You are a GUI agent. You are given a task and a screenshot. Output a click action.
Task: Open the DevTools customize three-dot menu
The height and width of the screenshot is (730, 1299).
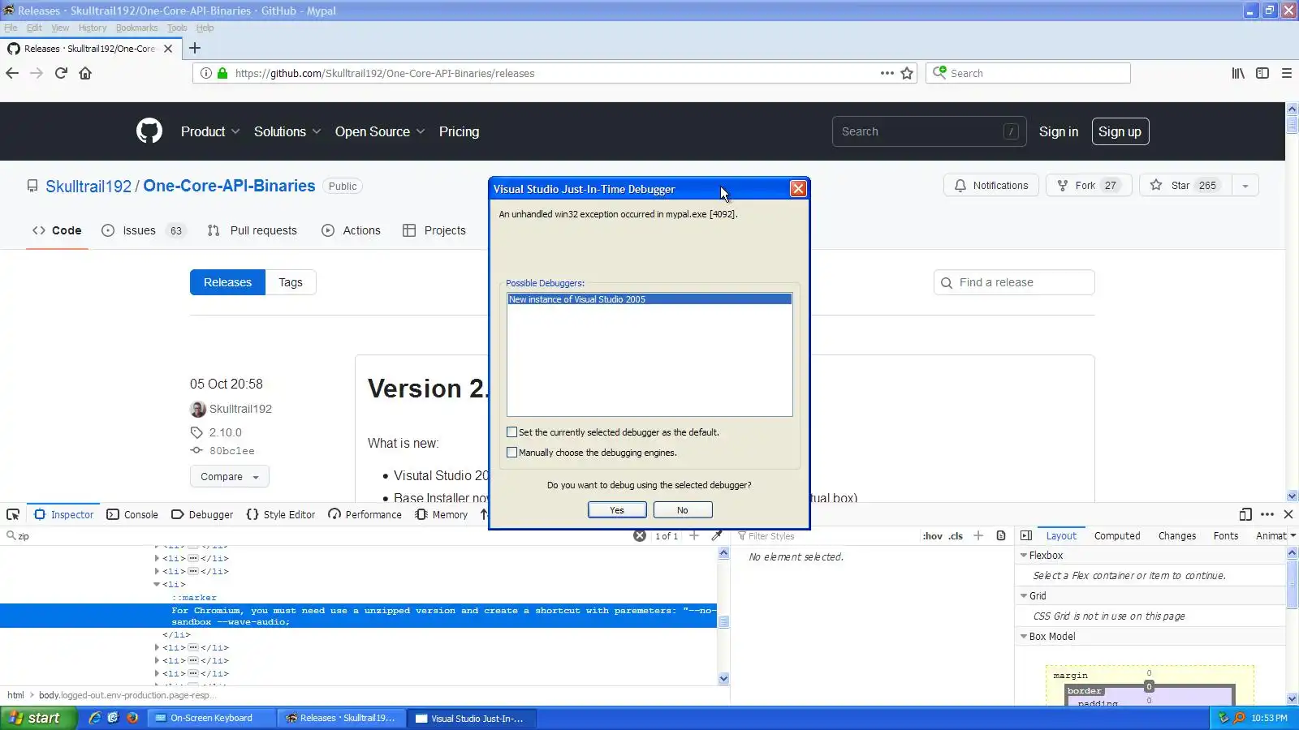(1267, 514)
